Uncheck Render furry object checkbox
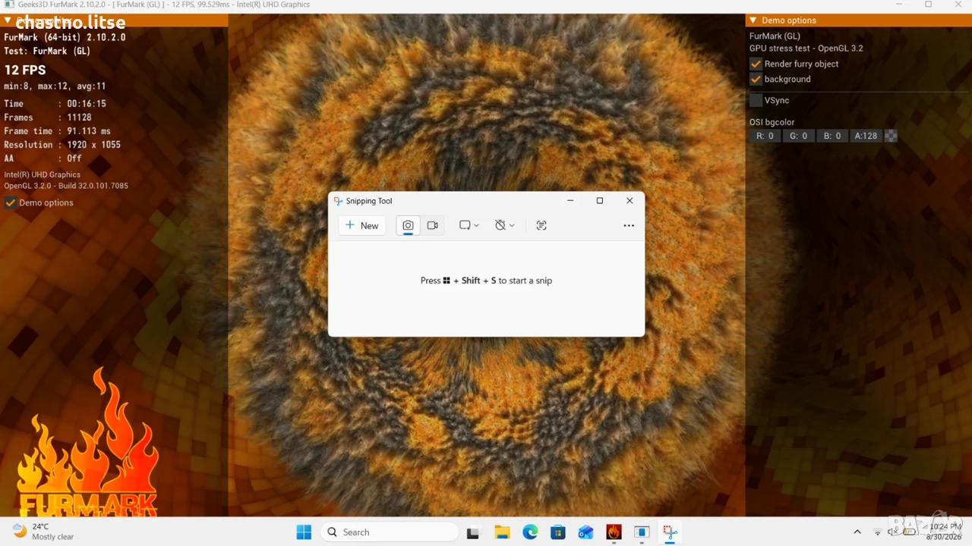 pyautogui.click(x=756, y=64)
